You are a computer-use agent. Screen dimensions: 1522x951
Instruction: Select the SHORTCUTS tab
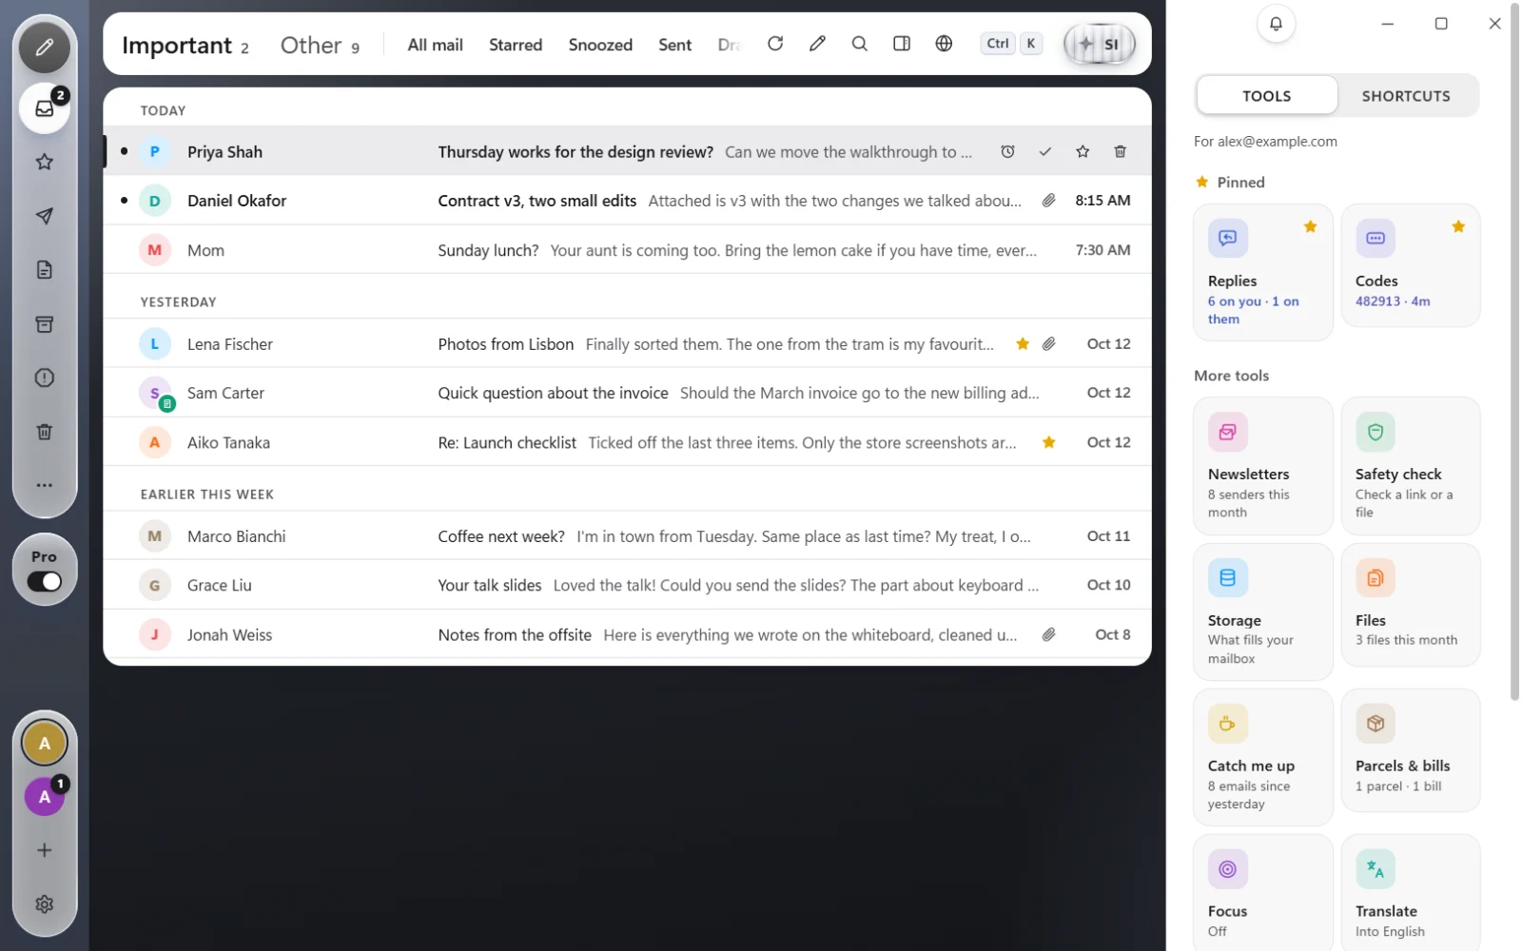click(1406, 96)
